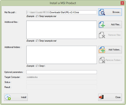Click the 'Install a MSI Product' window title
The width and height of the screenshot is (126, 105).
[63, 3]
